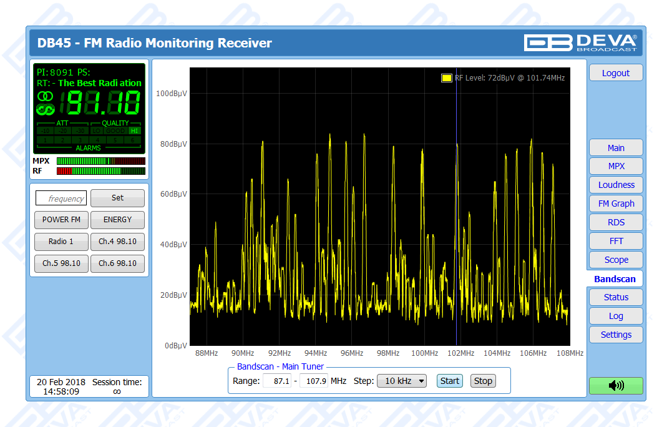672x427 pixels.
Task: Select the Radio 1 preset
Action: [x=61, y=242]
